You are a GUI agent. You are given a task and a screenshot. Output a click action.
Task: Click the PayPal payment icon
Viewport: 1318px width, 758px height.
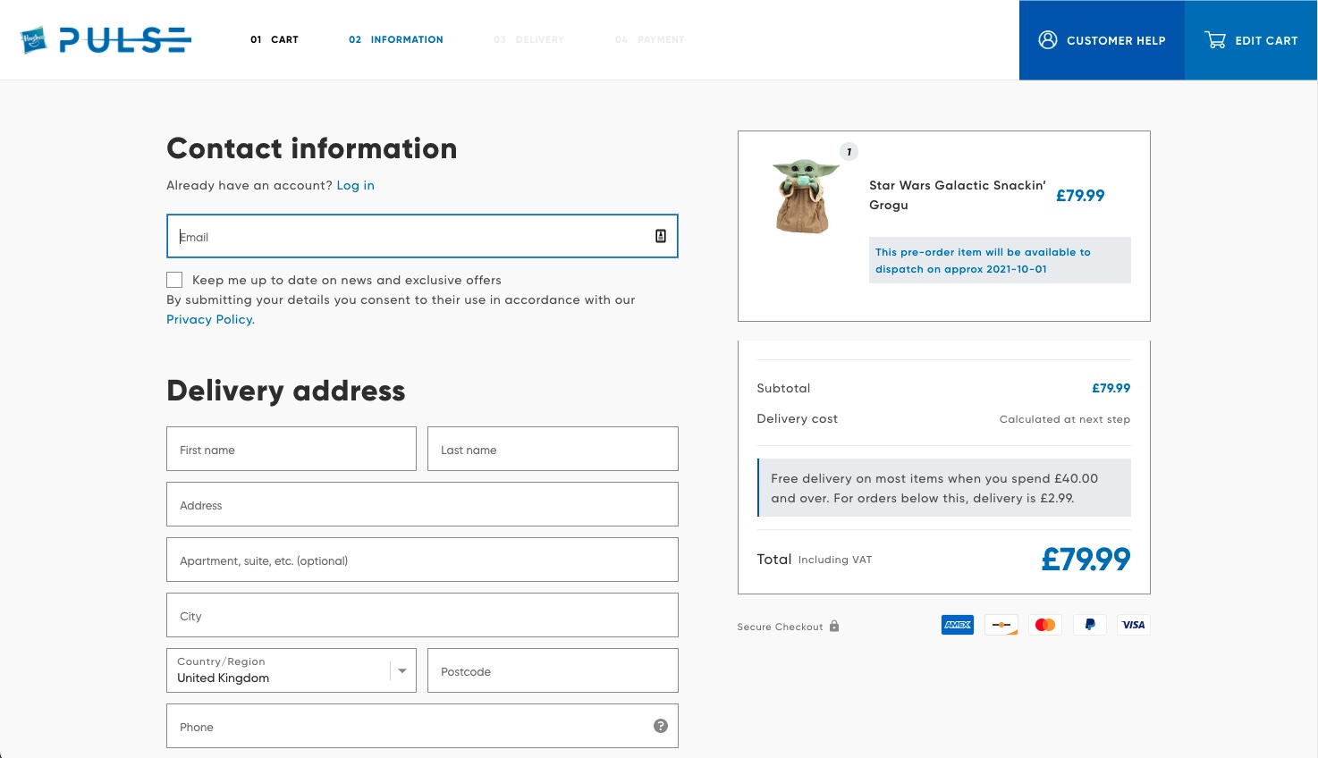(1089, 625)
